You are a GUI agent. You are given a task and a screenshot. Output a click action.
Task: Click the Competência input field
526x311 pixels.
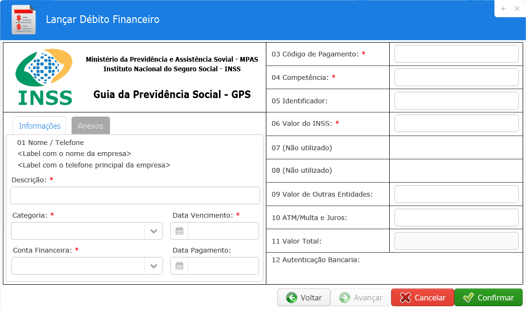pos(457,78)
